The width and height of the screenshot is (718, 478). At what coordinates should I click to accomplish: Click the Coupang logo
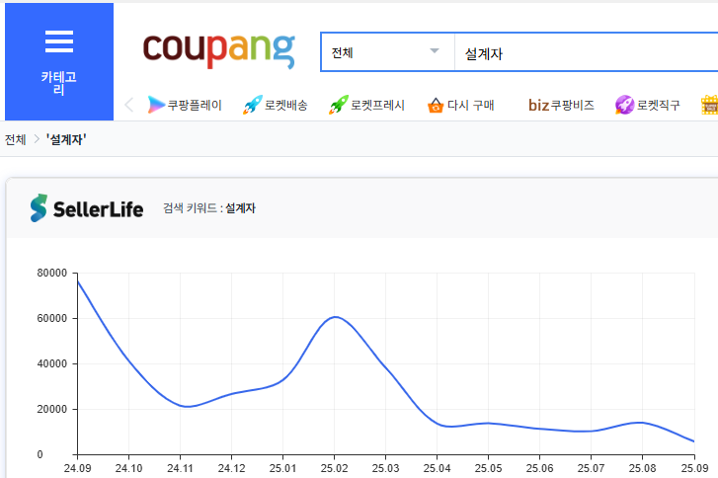218,51
